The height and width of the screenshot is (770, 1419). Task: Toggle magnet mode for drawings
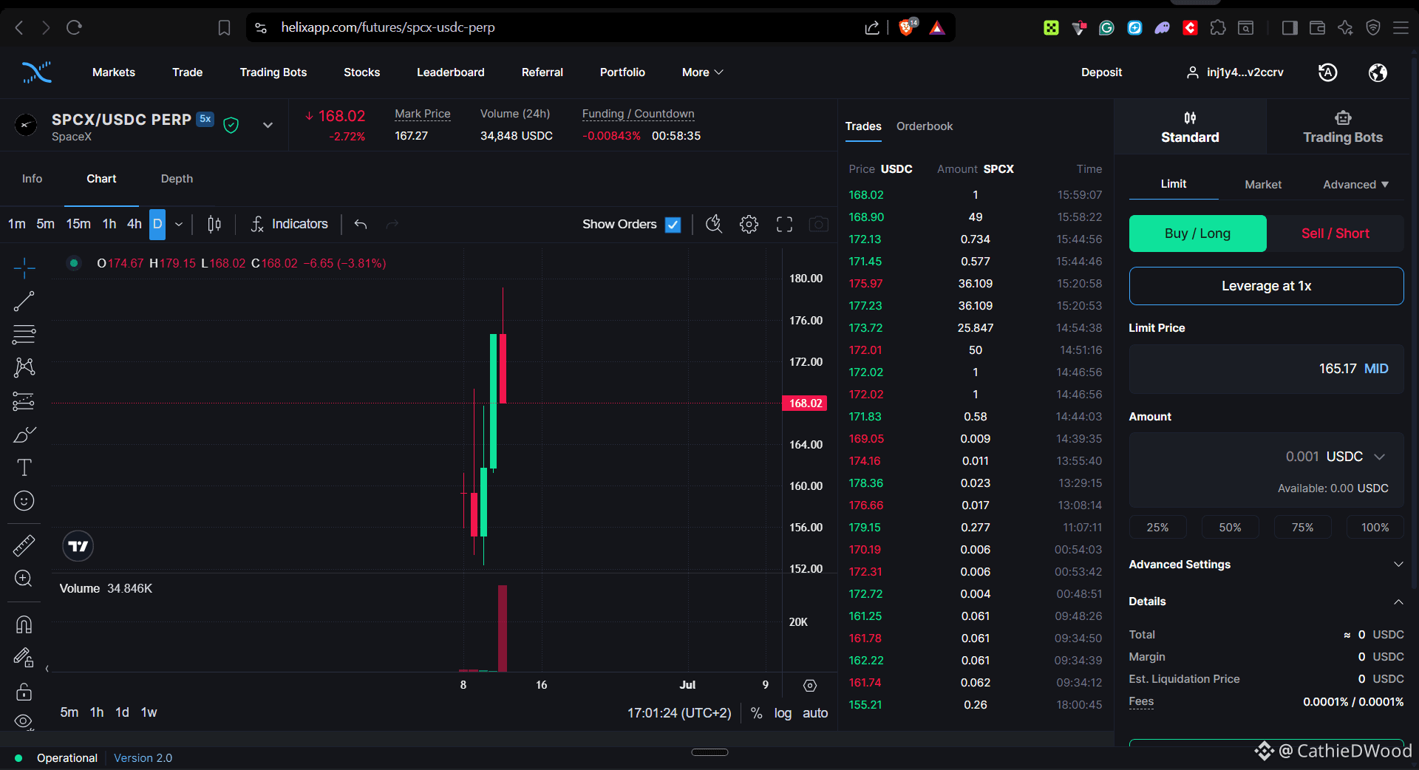coord(24,624)
